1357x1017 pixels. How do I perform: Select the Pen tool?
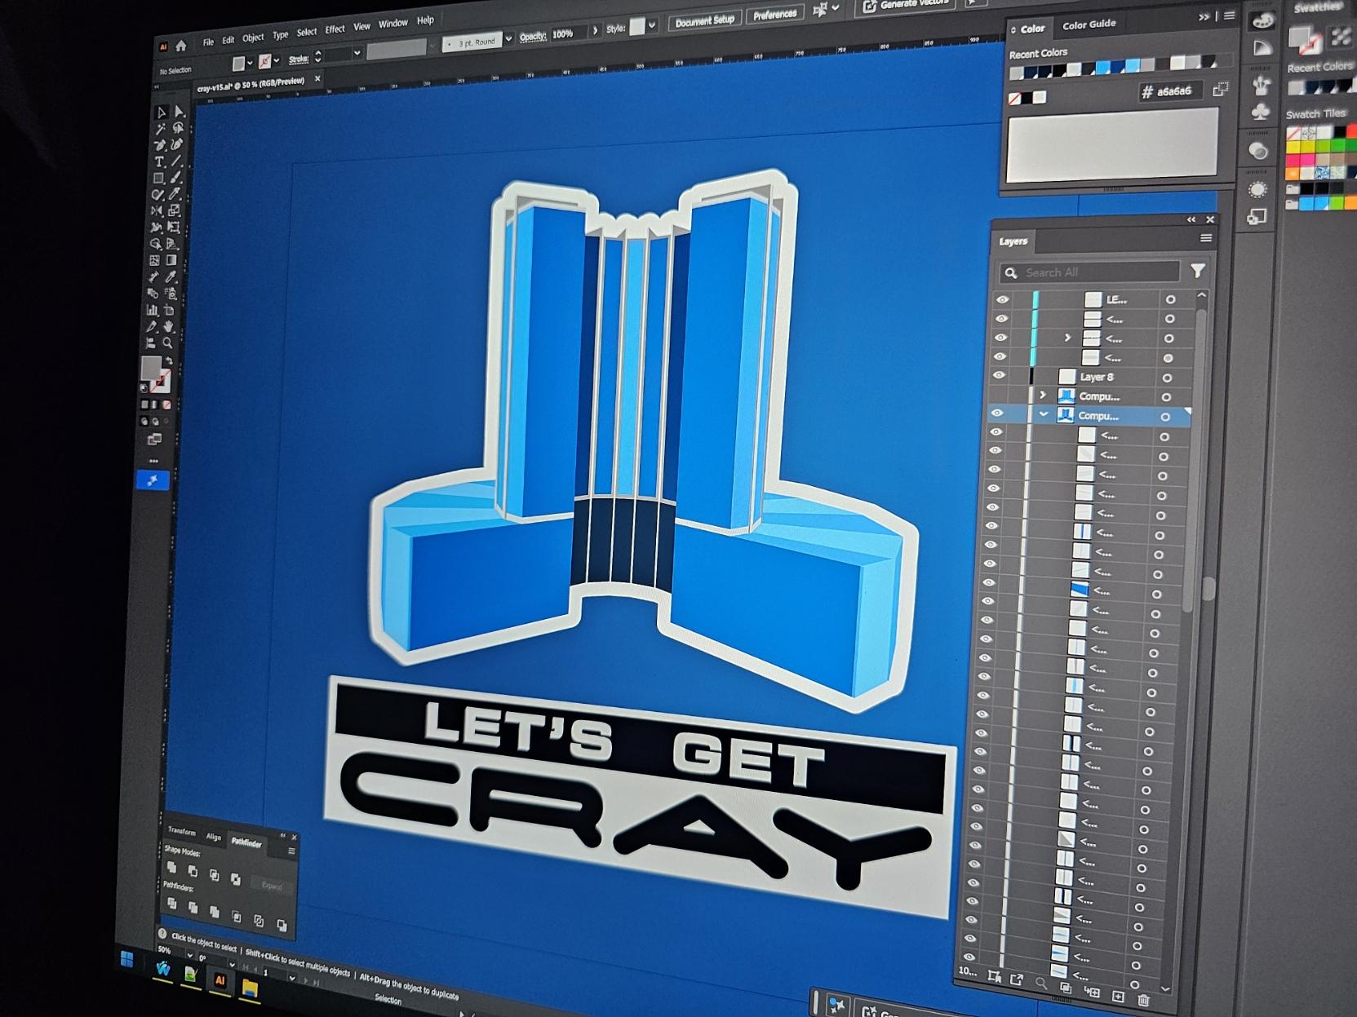point(160,145)
